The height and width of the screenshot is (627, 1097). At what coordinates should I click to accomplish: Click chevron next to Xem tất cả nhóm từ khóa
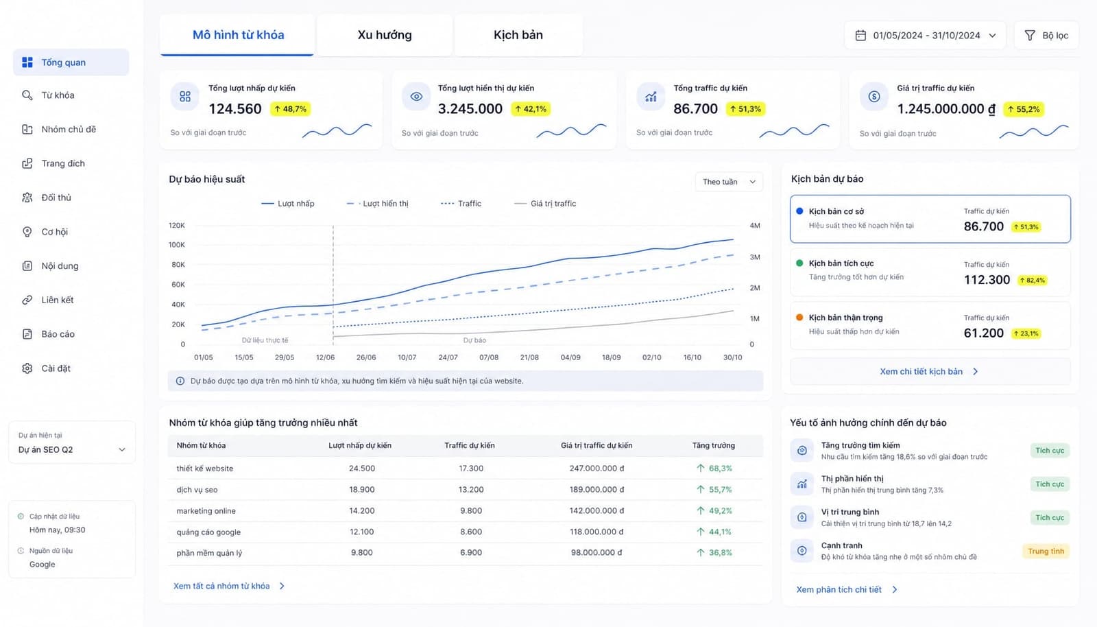pos(282,587)
